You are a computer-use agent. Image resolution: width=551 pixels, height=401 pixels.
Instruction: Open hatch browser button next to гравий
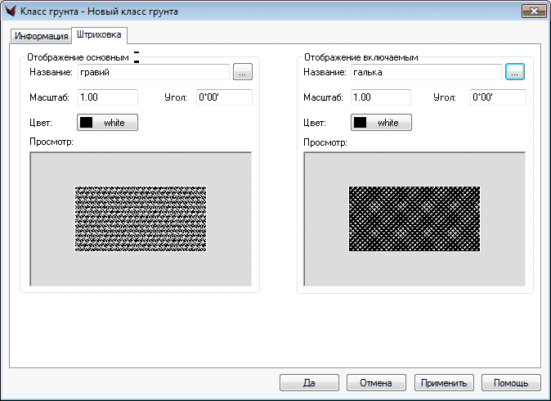coord(242,72)
